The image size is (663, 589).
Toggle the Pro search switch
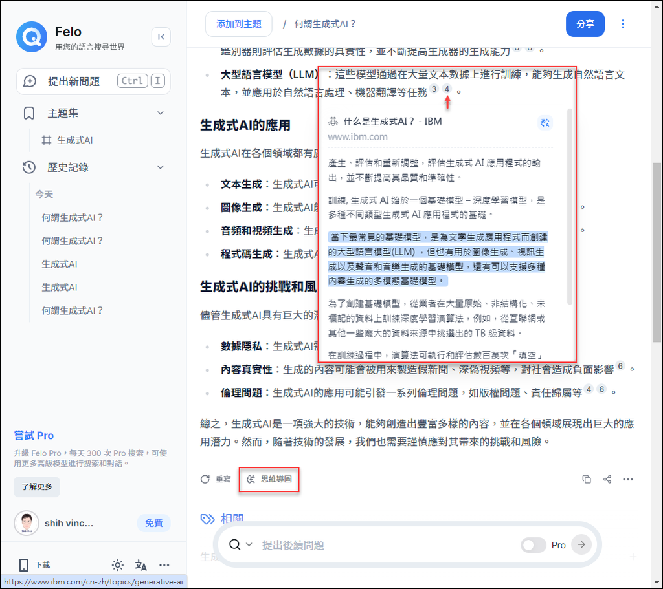[534, 545]
